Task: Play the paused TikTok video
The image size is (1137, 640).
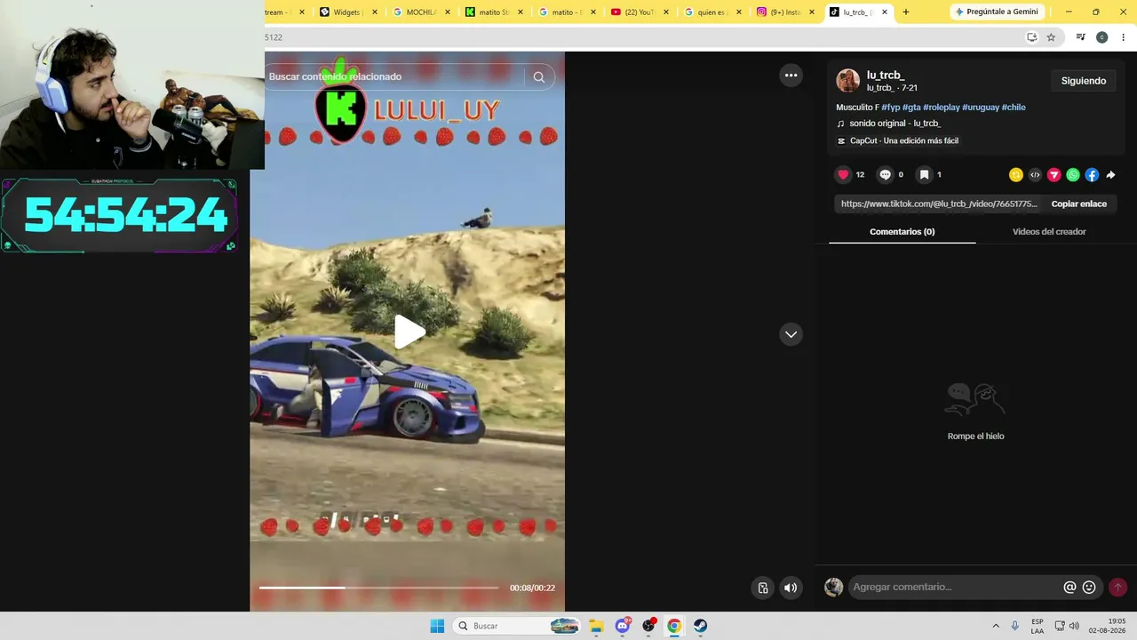Action: point(409,332)
